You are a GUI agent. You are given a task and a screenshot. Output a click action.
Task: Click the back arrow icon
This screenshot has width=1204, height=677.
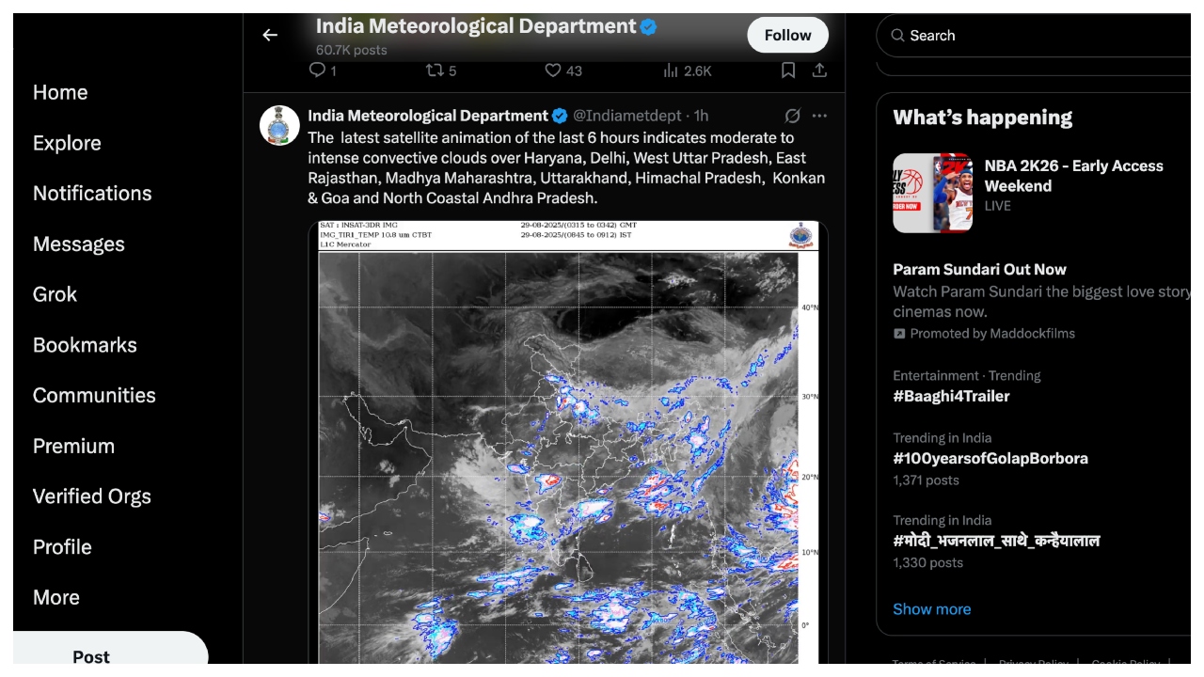click(x=270, y=35)
